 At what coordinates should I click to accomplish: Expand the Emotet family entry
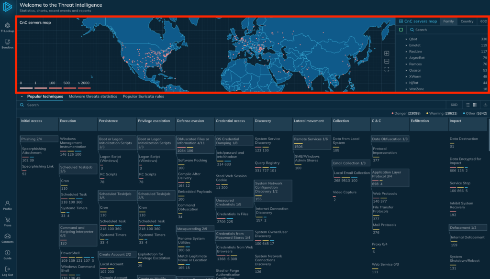406,45
